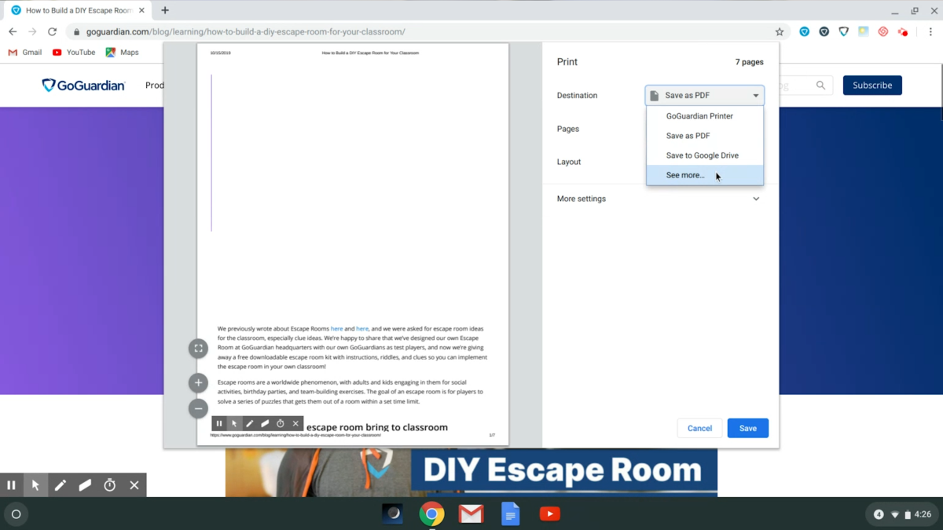Go back with the browser back arrow
Viewport: 943px width, 530px height.
pyautogui.click(x=13, y=32)
